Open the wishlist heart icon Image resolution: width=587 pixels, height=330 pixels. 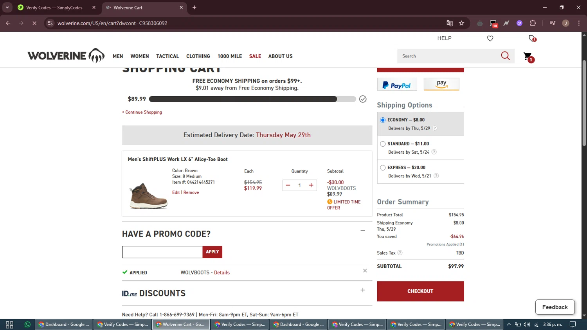point(490,38)
